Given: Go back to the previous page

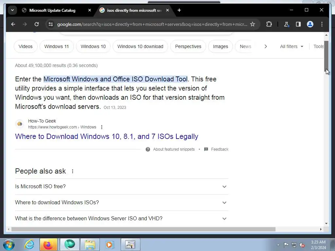Looking at the screenshot, I should (13, 24).
